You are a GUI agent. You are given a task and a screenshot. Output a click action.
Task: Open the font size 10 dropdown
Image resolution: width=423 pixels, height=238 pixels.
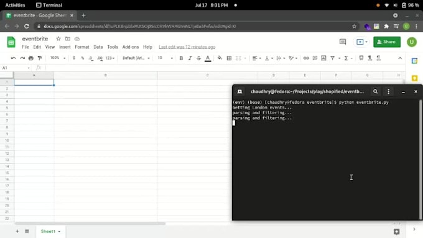tap(165, 58)
